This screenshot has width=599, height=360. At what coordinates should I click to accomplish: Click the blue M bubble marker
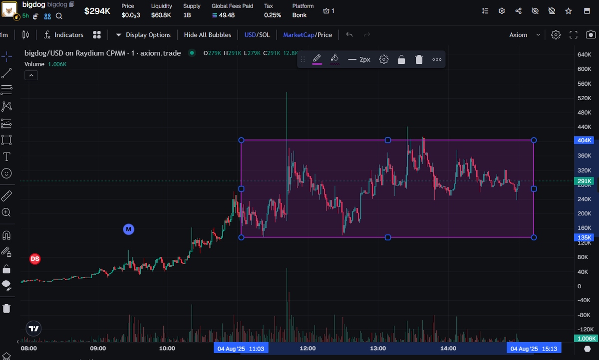coord(129,229)
